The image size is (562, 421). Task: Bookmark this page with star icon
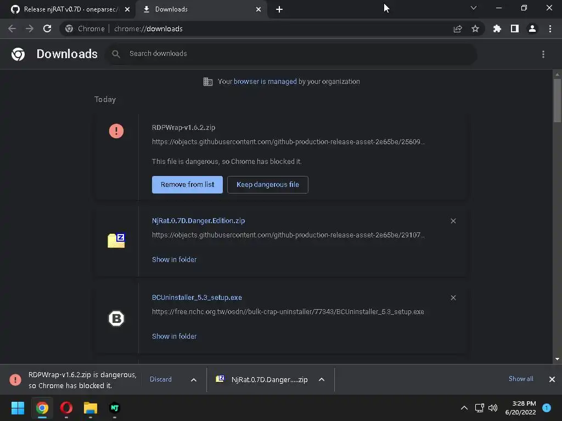pyautogui.click(x=475, y=29)
